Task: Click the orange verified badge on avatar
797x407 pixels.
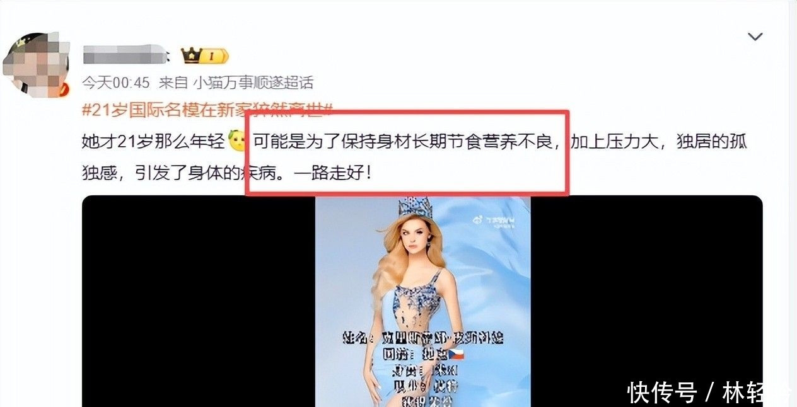Action: [x=64, y=91]
